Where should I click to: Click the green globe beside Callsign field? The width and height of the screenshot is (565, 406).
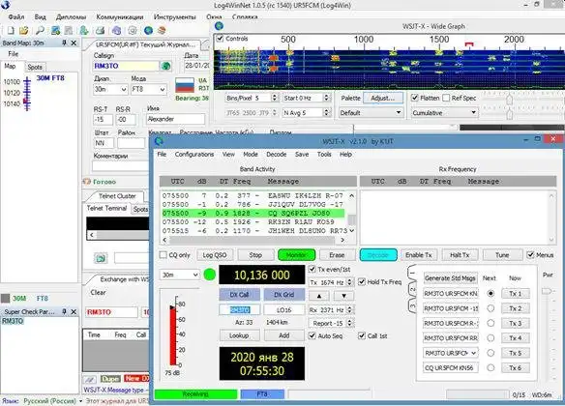click(165, 66)
